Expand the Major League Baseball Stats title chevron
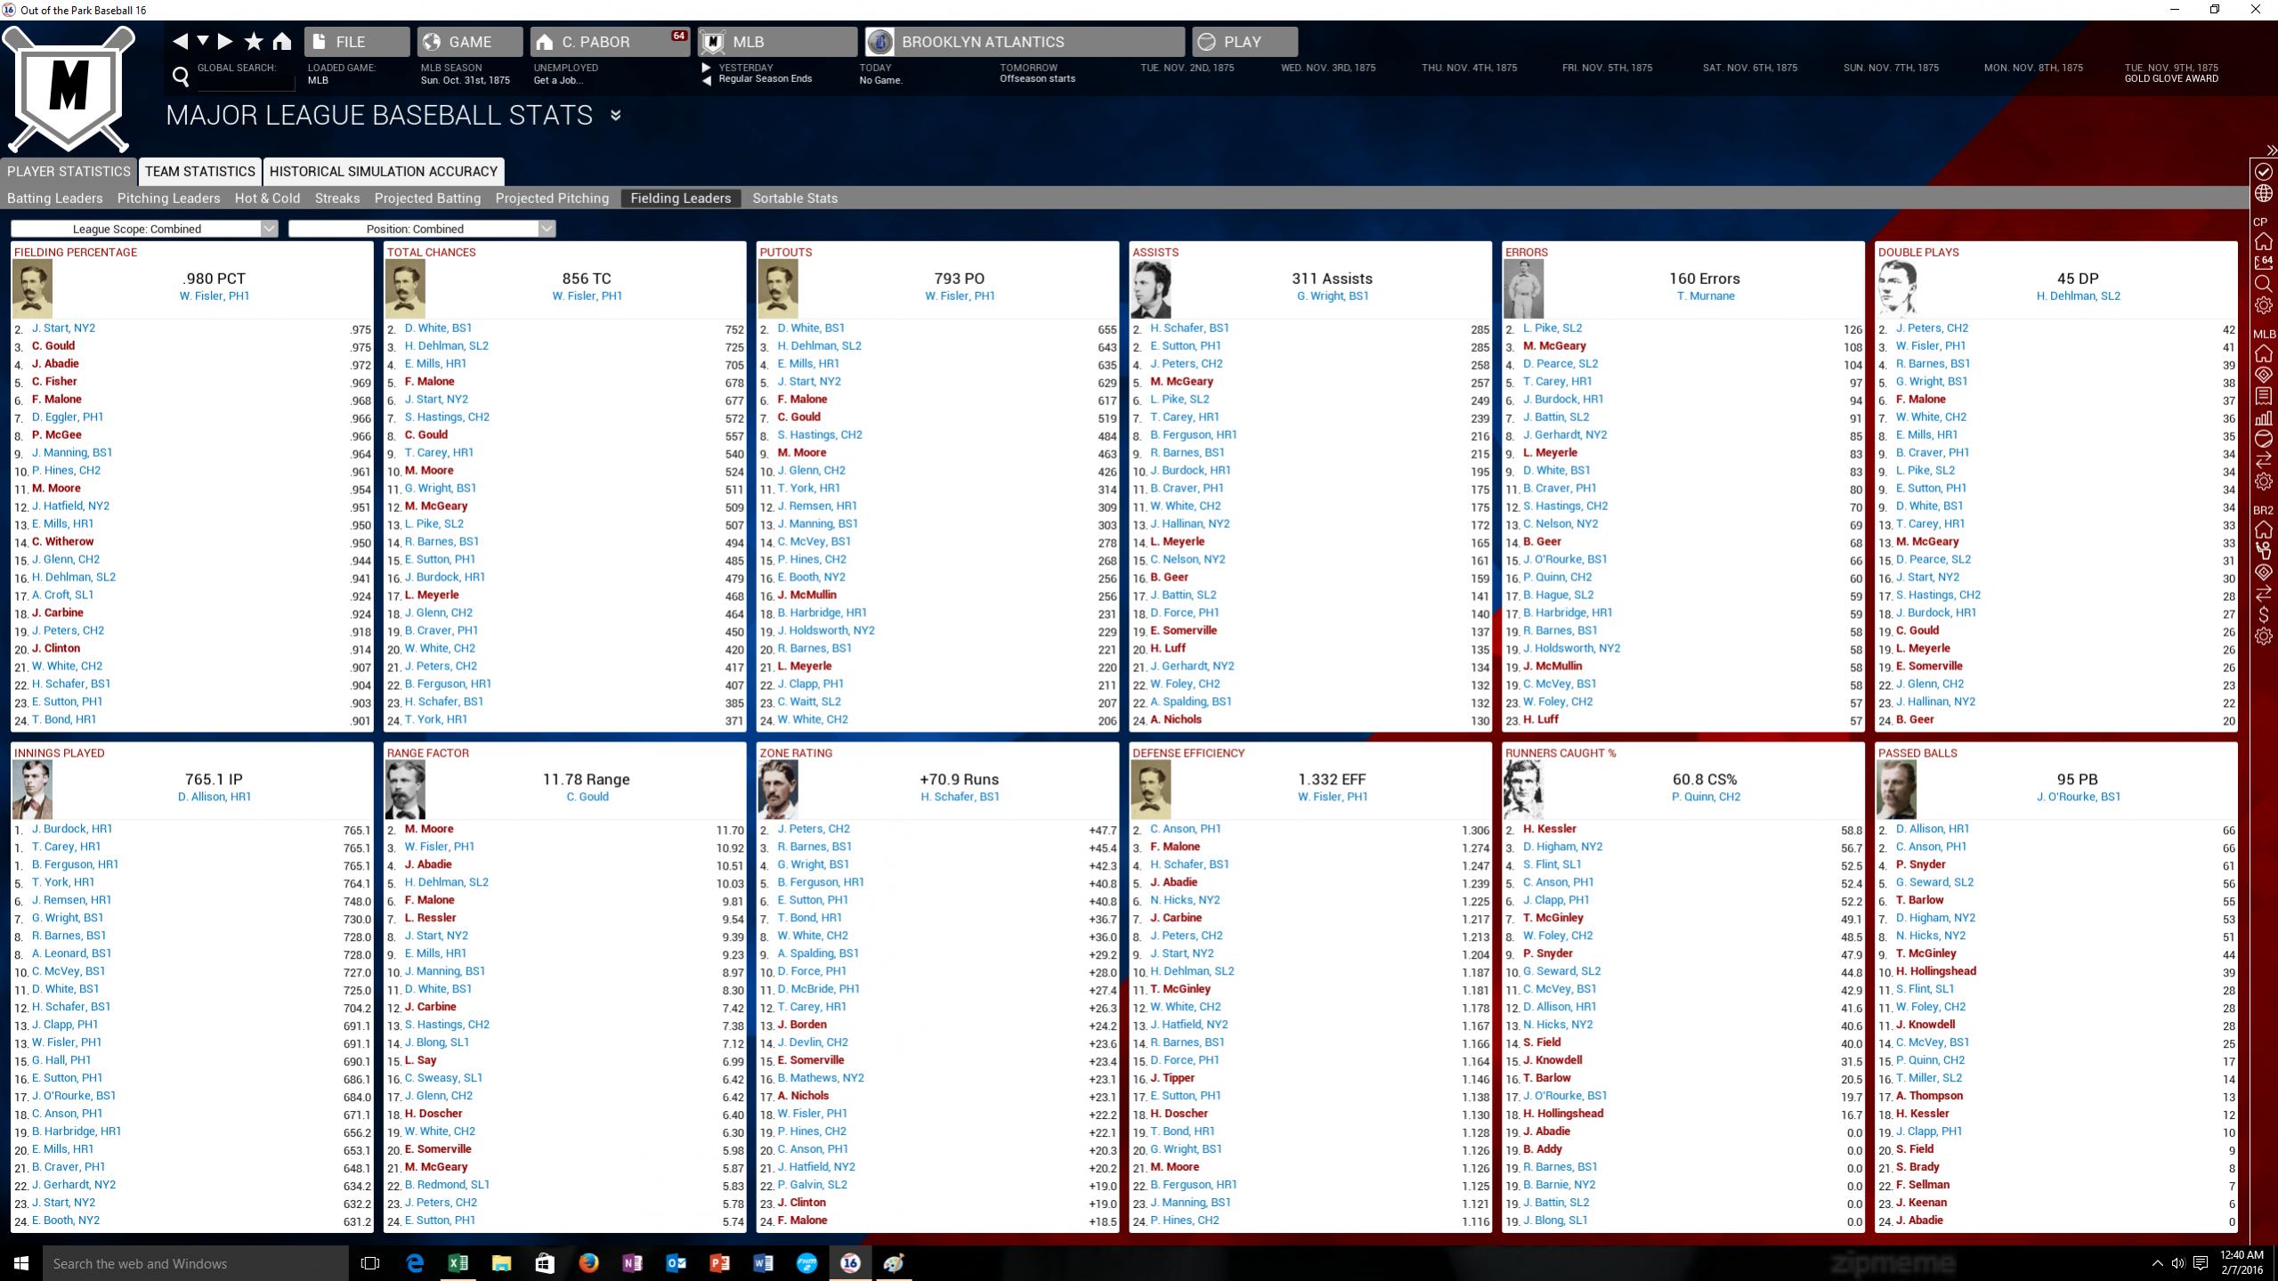 coord(615,115)
